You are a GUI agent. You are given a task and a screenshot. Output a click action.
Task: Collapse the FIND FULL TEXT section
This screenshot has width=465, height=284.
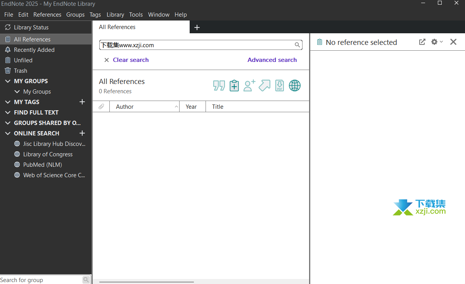click(8, 113)
